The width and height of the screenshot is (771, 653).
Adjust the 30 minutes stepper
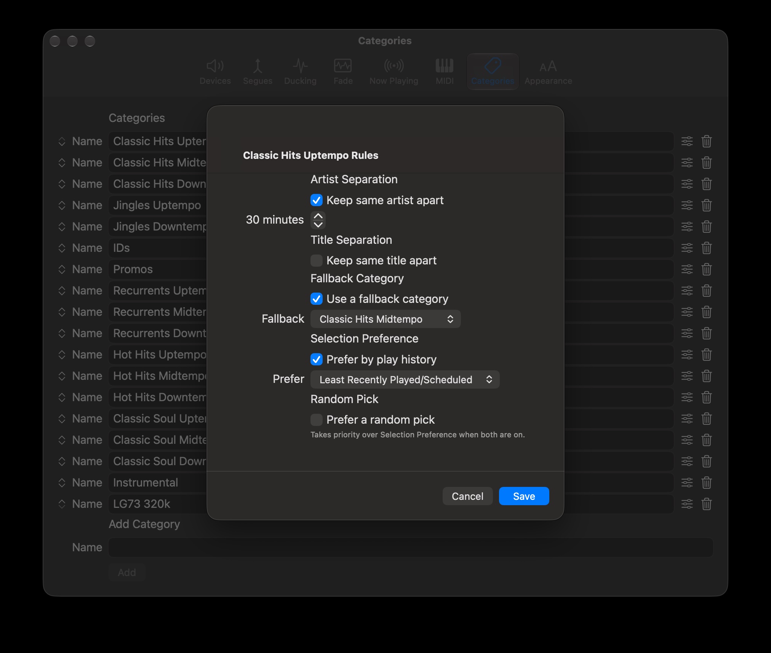318,220
